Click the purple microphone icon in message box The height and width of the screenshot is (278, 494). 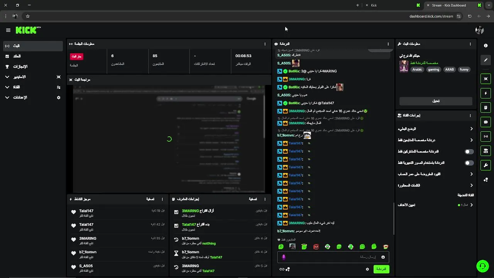coord(284,257)
